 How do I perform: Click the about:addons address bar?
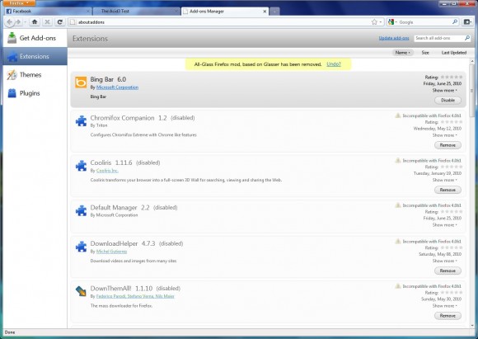point(219,22)
